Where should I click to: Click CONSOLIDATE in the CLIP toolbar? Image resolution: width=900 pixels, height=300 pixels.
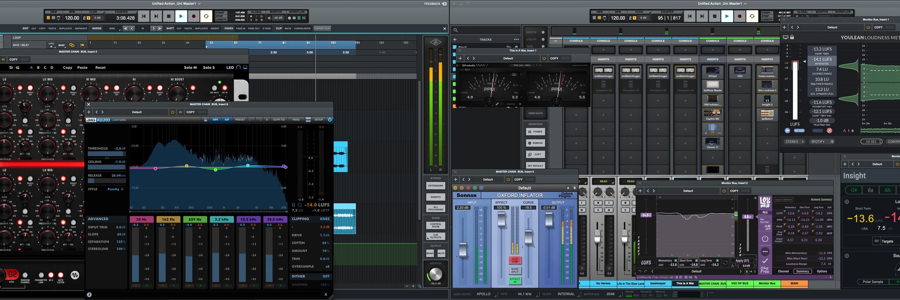tap(302, 28)
